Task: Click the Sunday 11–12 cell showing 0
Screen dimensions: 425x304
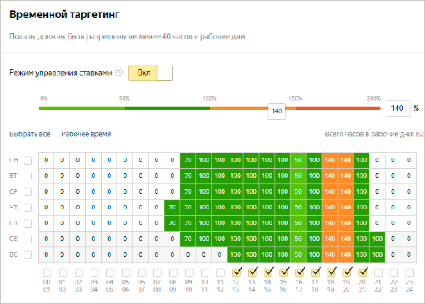Action: pos(219,255)
